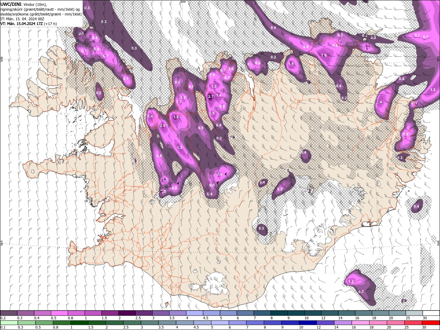Viewport: 440px width, 330px height.
Task: Click the 1.3 precipitation value on the map
Action: (214, 86)
